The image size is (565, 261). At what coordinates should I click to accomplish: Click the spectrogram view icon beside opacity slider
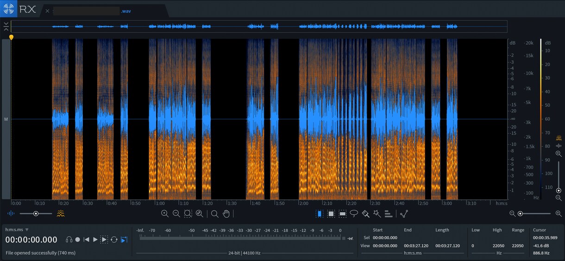[x=61, y=213]
